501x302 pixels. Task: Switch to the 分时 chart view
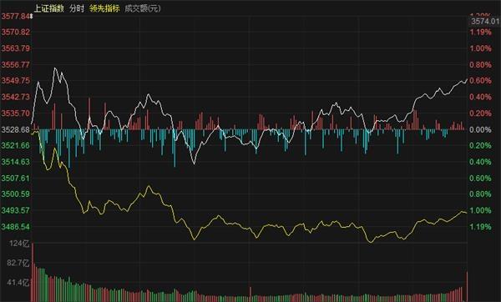point(77,8)
